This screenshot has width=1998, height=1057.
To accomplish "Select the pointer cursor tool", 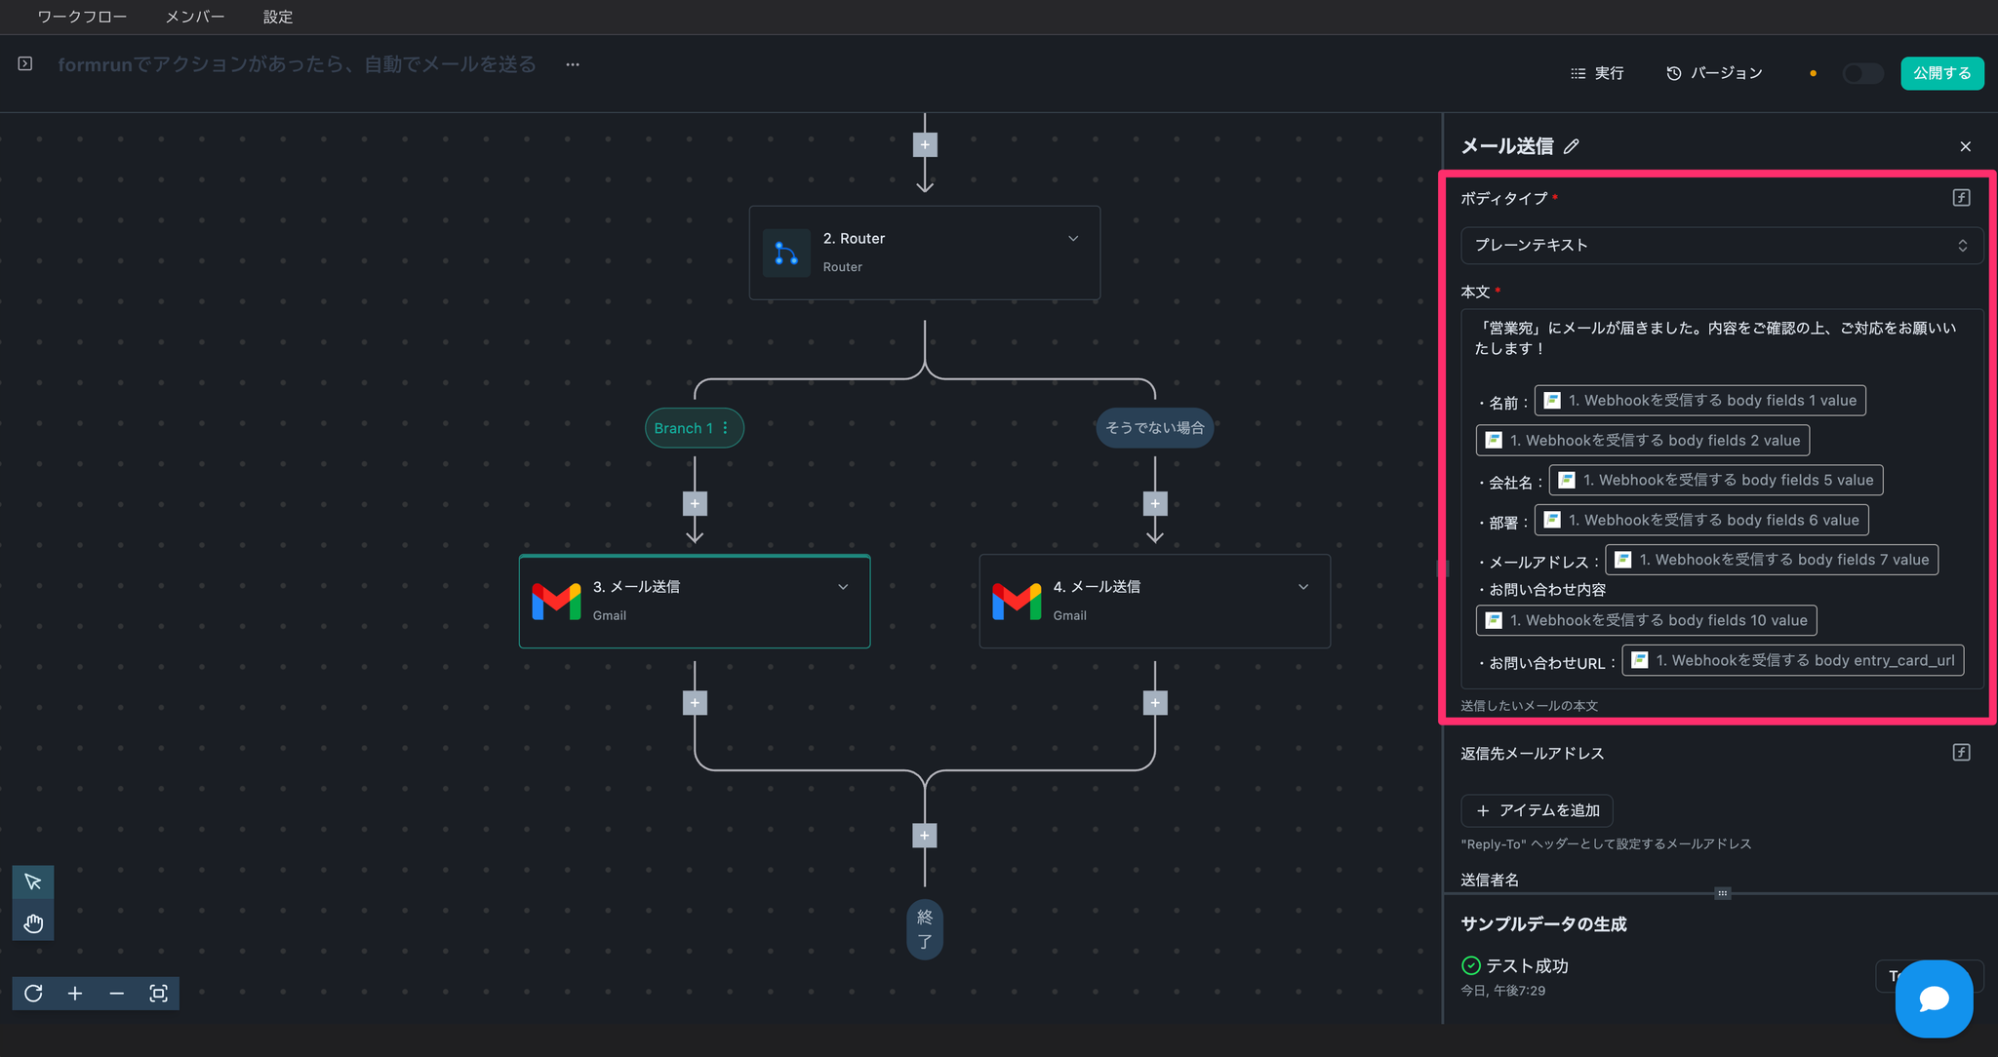I will (33, 882).
